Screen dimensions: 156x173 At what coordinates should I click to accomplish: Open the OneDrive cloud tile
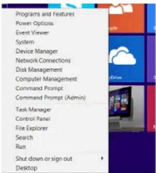pyautogui.click(x=127, y=59)
